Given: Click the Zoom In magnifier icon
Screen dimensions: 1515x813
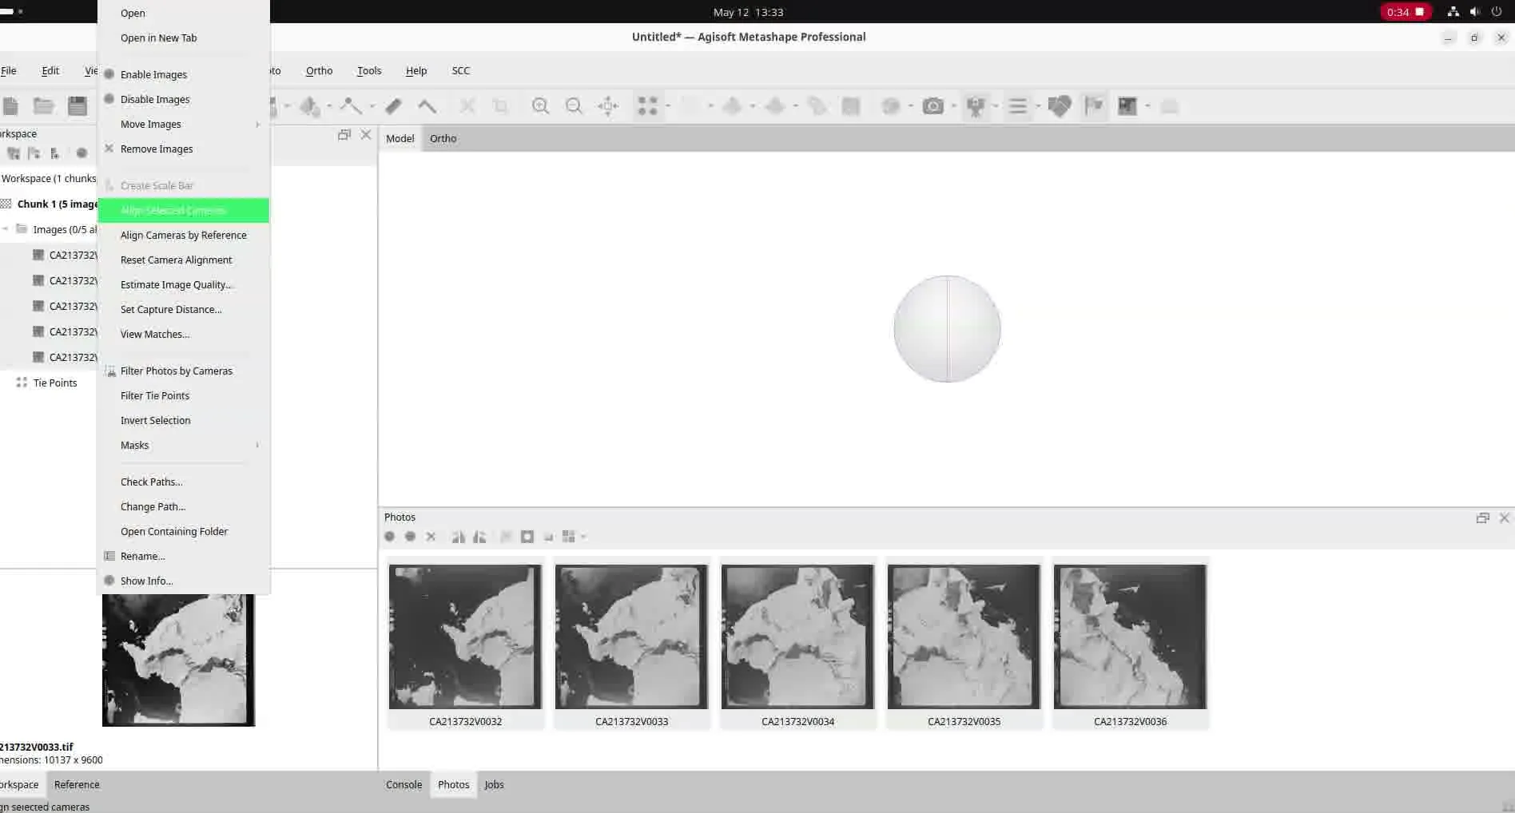Looking at the screenshot, I should (x=540, y=106).
